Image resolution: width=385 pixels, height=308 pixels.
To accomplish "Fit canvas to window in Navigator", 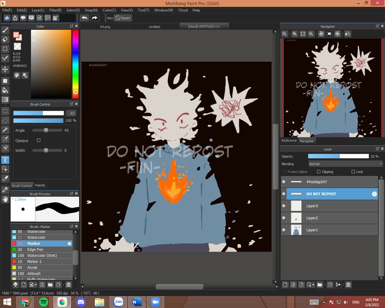I will tap(303, 34).
